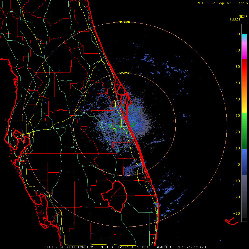Click the cyan top segment of color bar
Viewport: 249px width, 249px height.
(x=244, y=37)
